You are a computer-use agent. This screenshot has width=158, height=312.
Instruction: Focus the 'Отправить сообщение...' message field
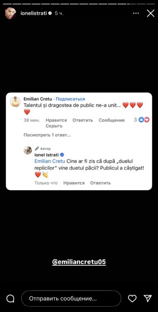pos(71,298)
